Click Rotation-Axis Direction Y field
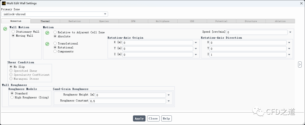 click(x=248, y=49)
